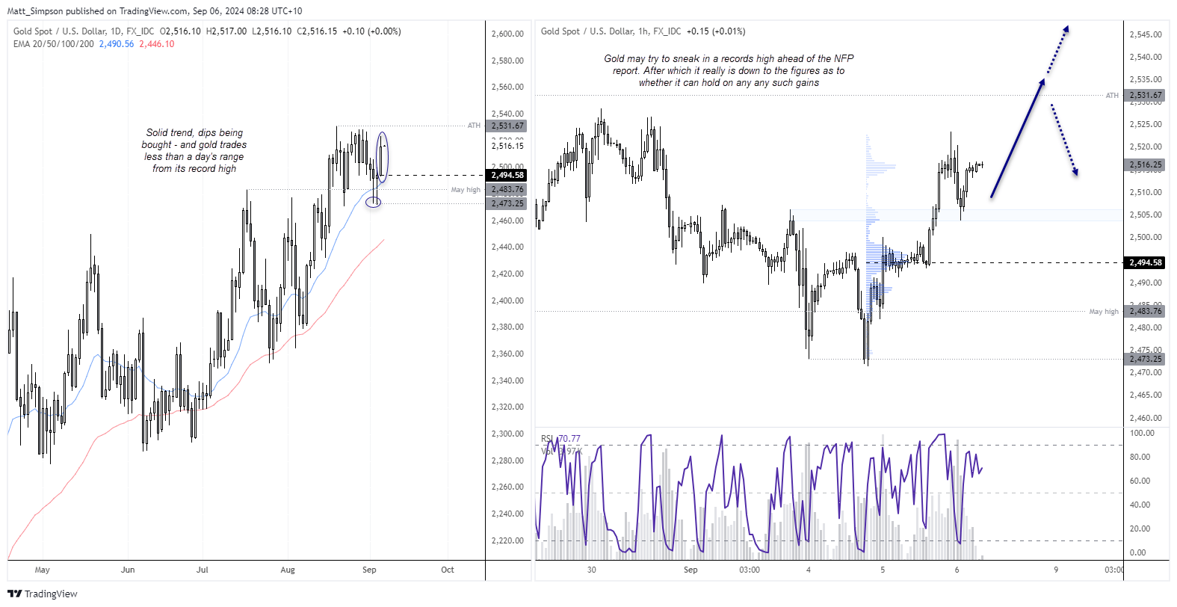
Task: Click the 2,300.00 level on daily price axis
Action: (507, 434)
